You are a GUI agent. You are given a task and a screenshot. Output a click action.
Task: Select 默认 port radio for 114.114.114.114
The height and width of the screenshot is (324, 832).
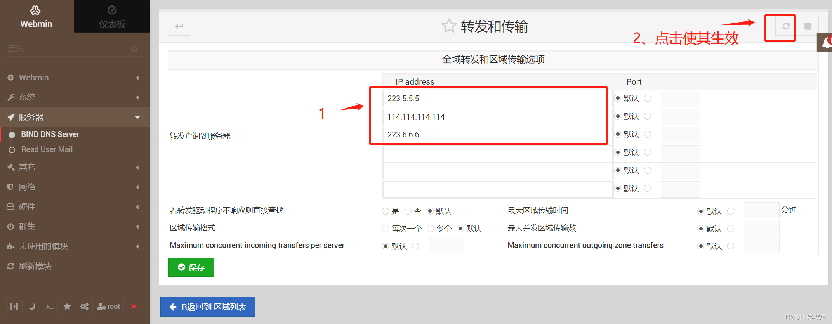[x=618, y=116]
